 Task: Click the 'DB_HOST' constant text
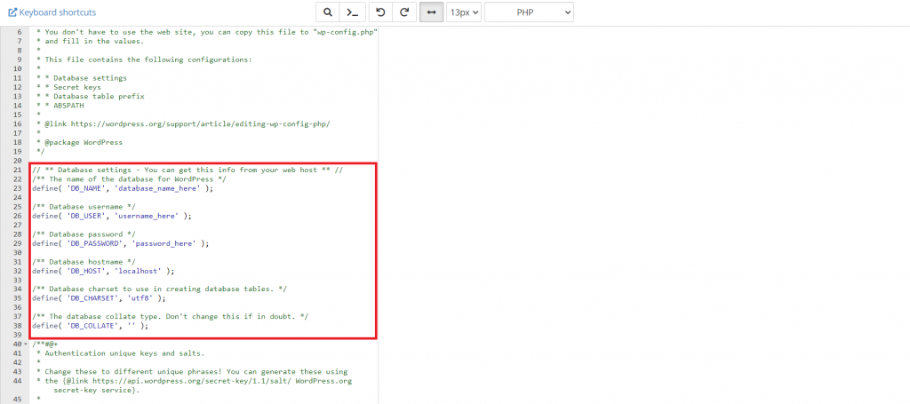click(87, 271)
